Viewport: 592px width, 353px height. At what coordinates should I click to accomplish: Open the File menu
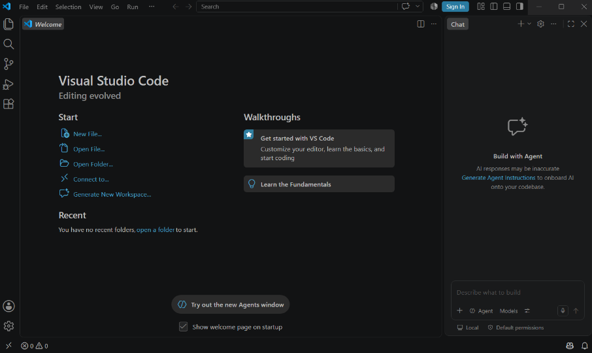pyautogui.click(x=24, y=7)
